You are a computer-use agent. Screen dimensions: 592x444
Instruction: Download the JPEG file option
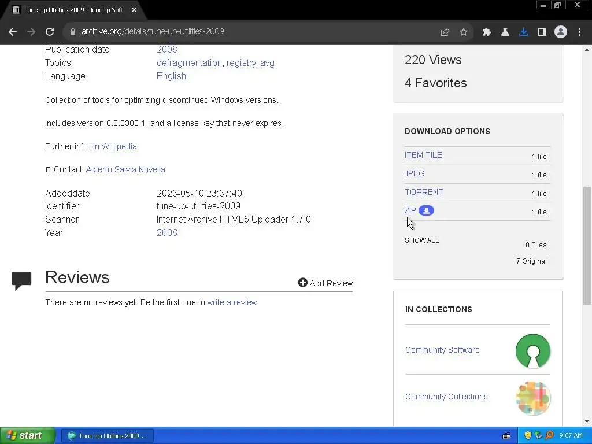coord(415,173)
